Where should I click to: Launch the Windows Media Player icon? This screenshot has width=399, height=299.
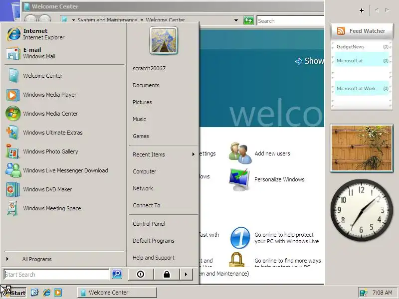[13, 95]
